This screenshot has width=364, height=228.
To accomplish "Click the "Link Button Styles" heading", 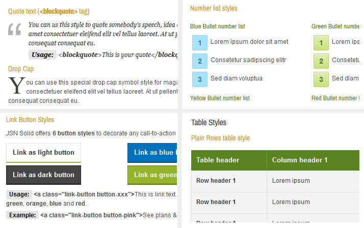I will (30, 120).
